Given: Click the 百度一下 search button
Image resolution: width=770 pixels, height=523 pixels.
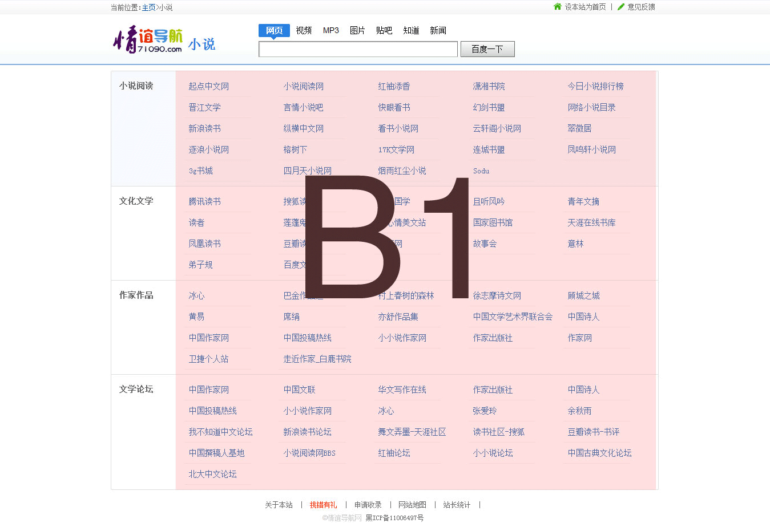Looking at the screenshot, I should tap(487, 49).
